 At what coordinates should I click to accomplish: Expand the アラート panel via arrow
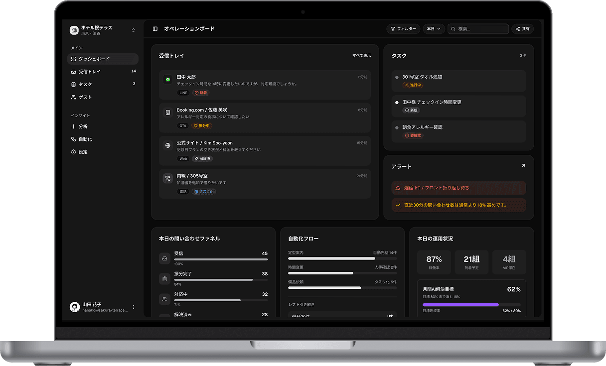(x=522, y=165)
